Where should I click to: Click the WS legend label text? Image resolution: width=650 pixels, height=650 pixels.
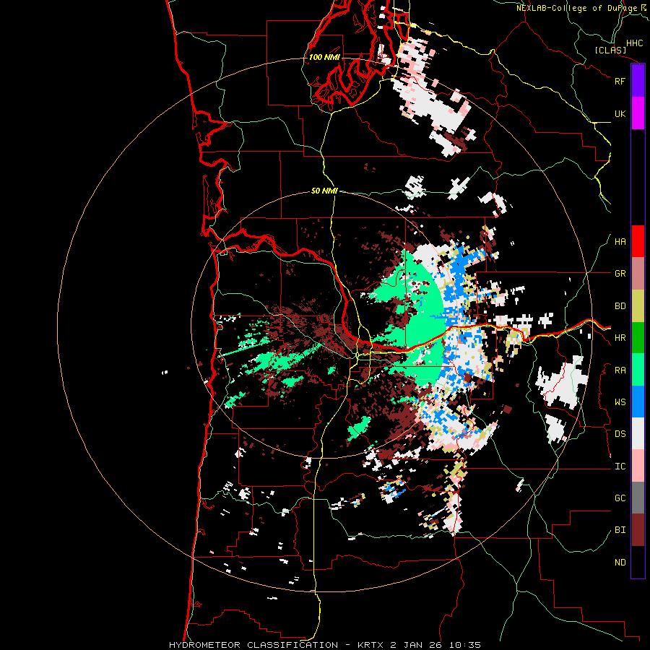point(620,402)
